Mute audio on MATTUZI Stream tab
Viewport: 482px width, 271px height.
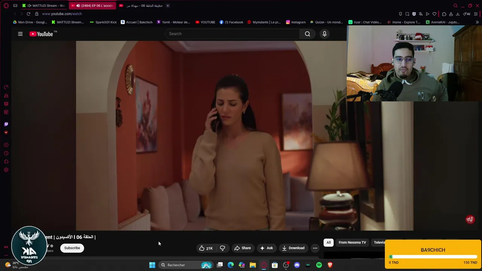pos(29,6)
